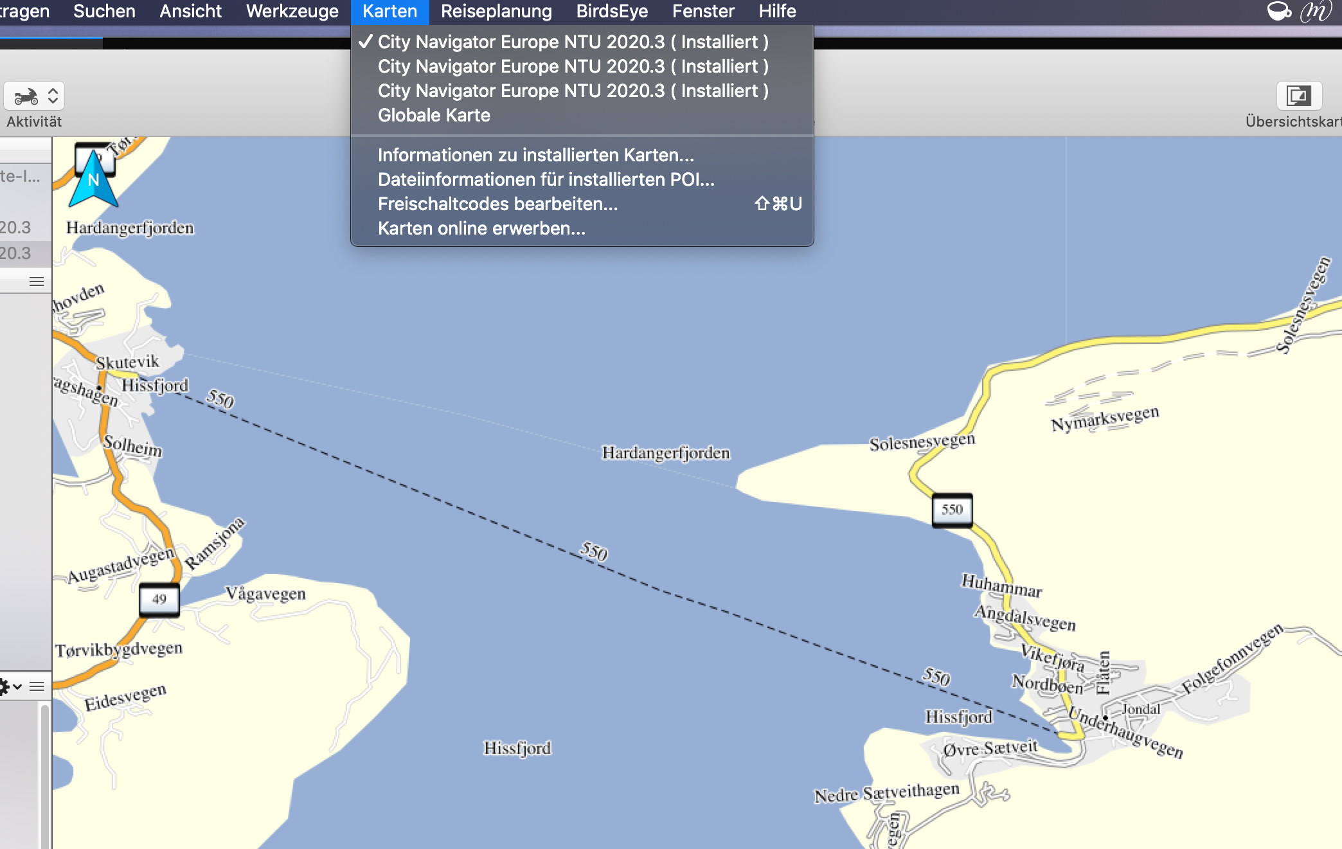Click the lower sidebar hamburger lines icon

(37, 686)
